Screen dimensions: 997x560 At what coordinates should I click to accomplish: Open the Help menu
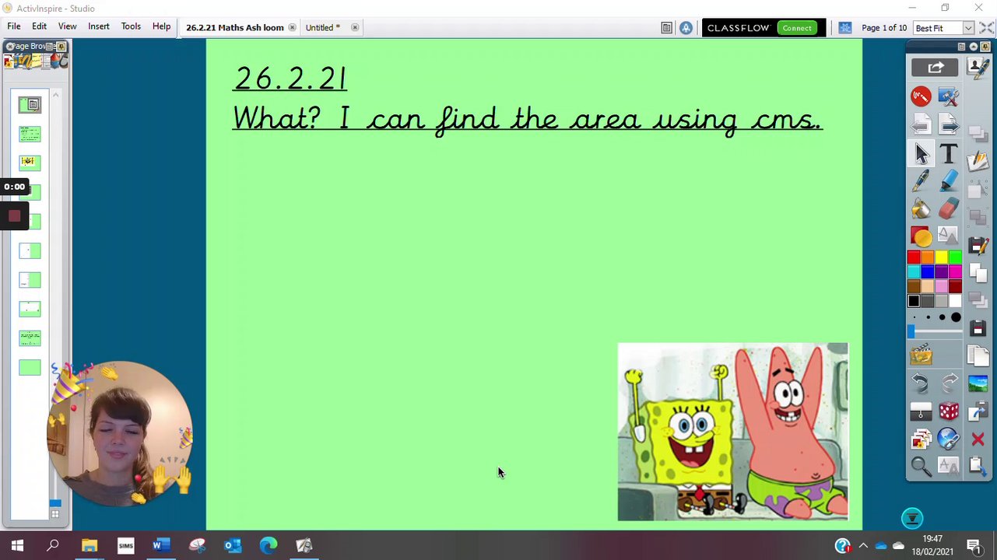point(161,26)
